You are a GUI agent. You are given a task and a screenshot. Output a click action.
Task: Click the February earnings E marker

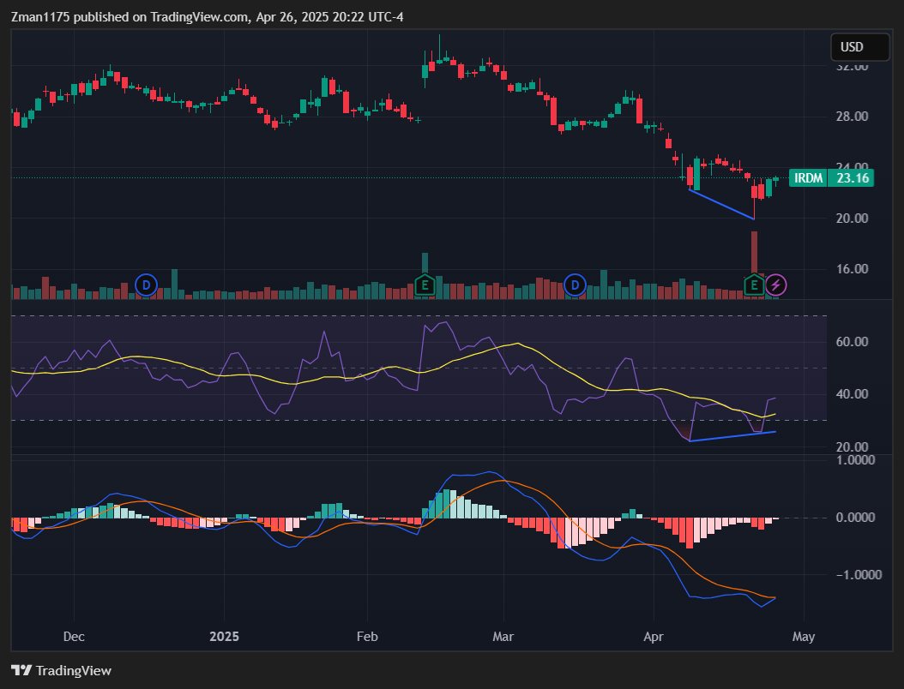(425, 285)
